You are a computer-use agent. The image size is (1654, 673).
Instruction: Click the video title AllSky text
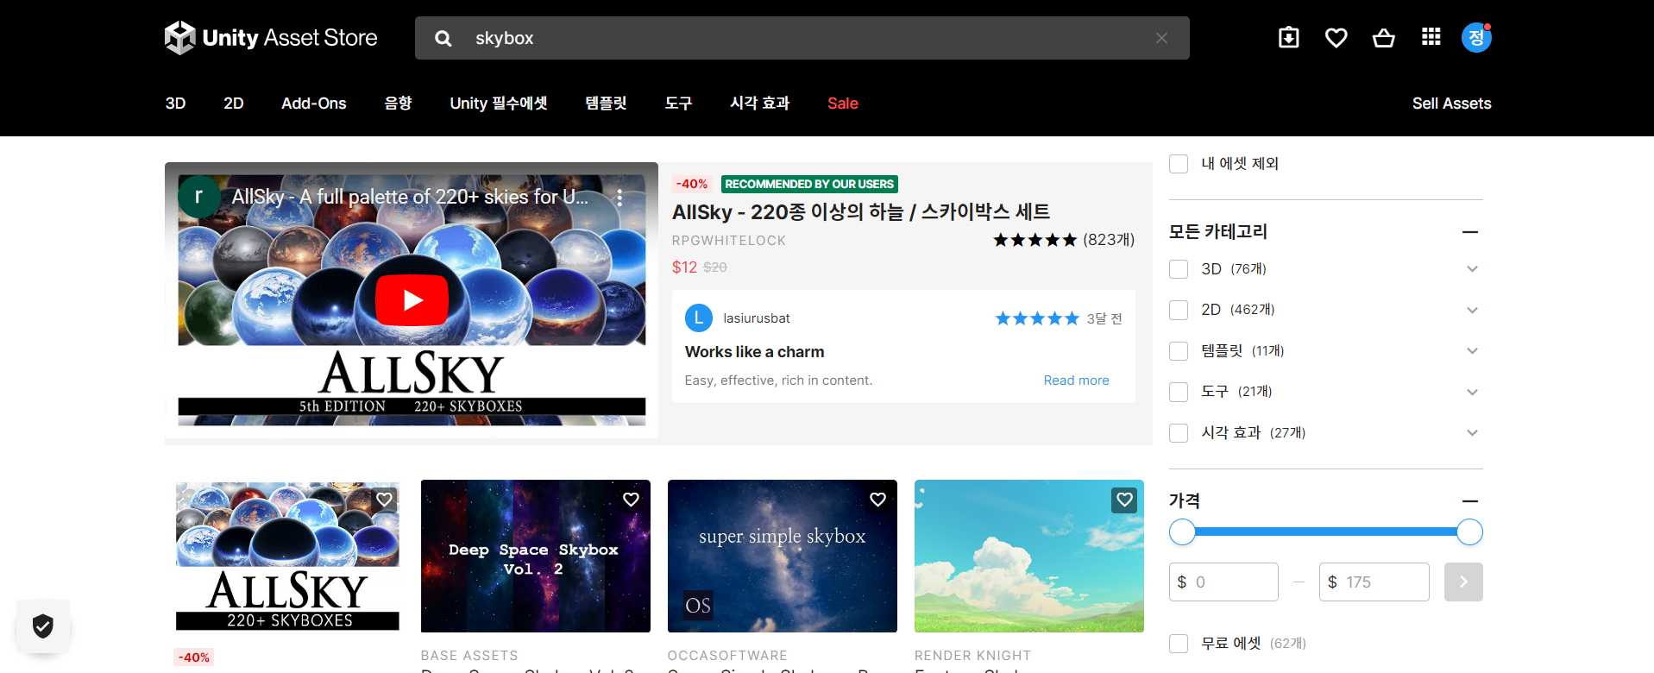410,198
